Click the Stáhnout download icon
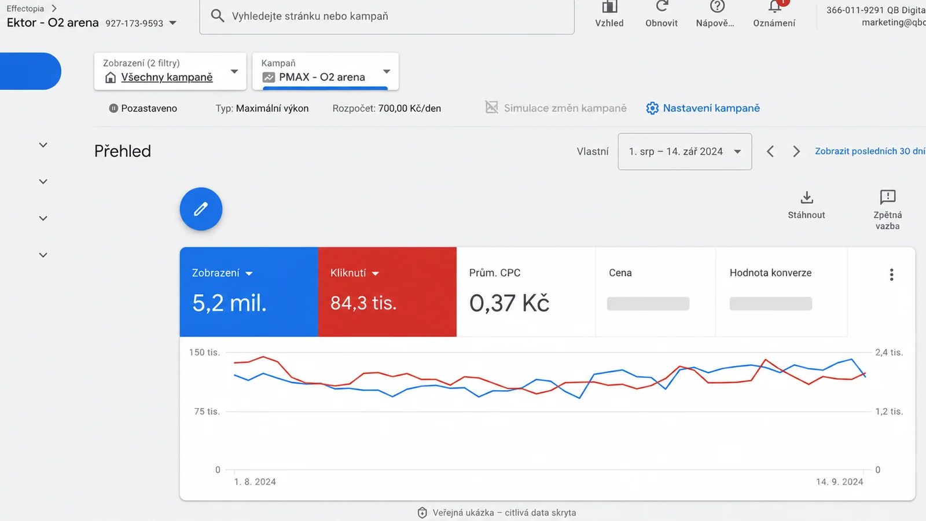The width and height of the screenshot is (926, 521). point(807,197)
